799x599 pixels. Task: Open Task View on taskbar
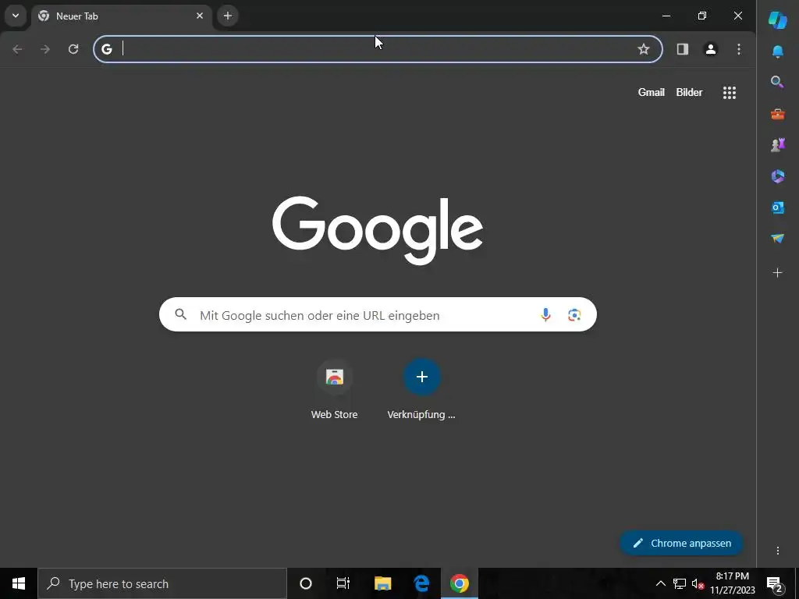(x=343, y=583)
